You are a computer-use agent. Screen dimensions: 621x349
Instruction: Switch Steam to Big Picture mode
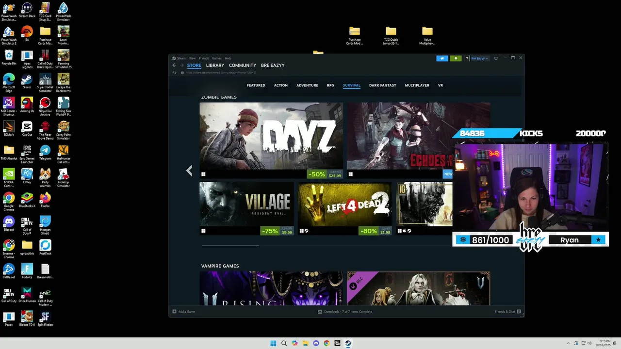(x=496, y=58)
